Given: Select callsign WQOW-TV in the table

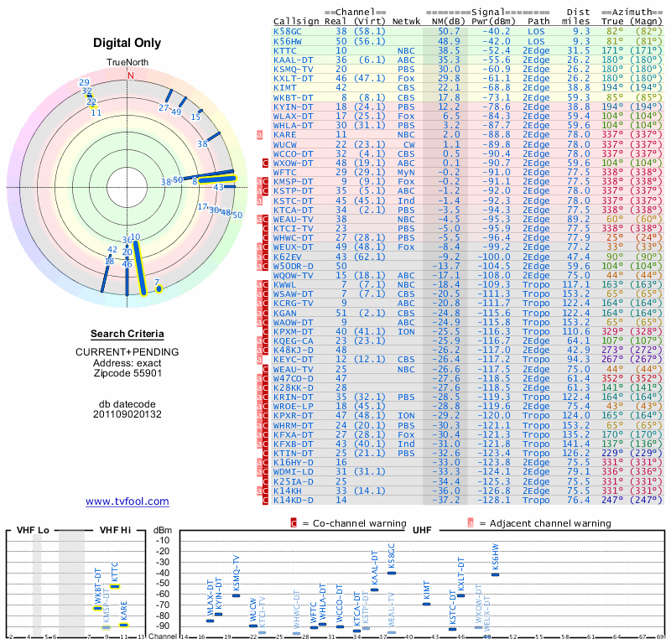Looking at the screenshot, I should tap(294, 276).
